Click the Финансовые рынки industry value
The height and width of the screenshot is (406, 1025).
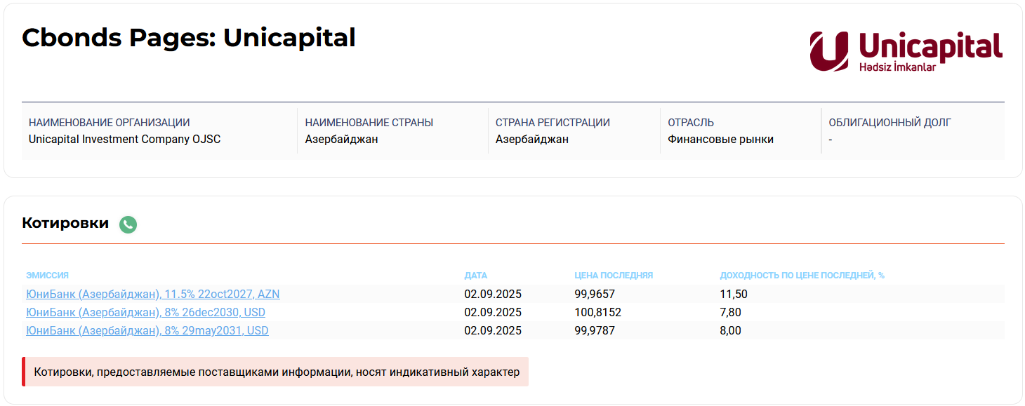(x=720, y=140)
